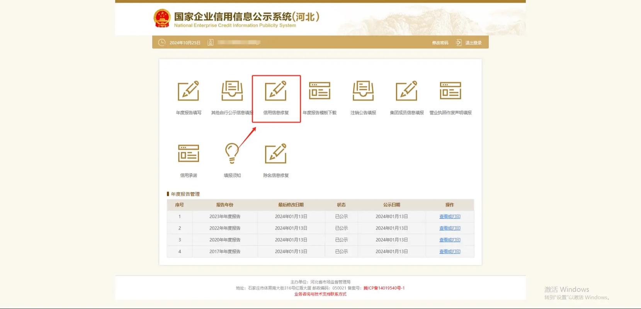Open the 除名信息修复 icon
The image size is (641, 309).
pos(276,153)
